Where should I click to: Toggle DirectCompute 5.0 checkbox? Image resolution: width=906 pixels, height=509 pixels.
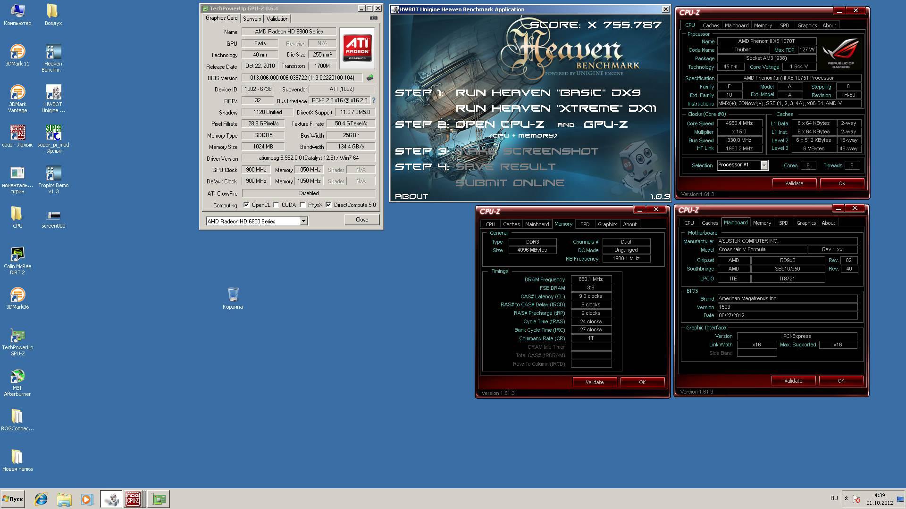pyautogui.click(x=328, y=205)
